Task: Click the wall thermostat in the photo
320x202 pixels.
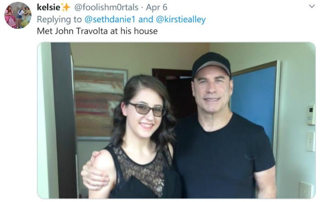Action: (x=311, y=115)
